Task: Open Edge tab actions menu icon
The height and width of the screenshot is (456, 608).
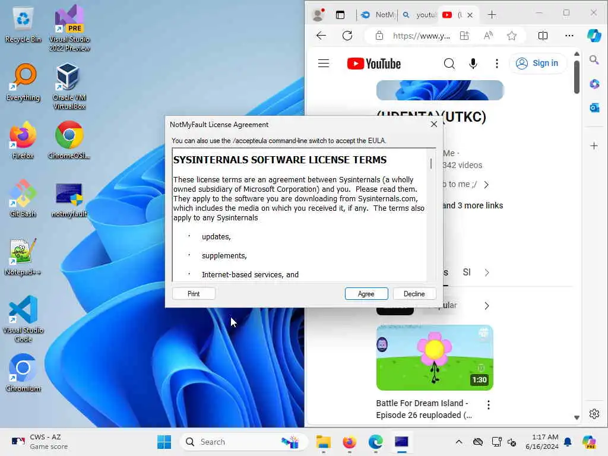Action: (x=340, y=15)
